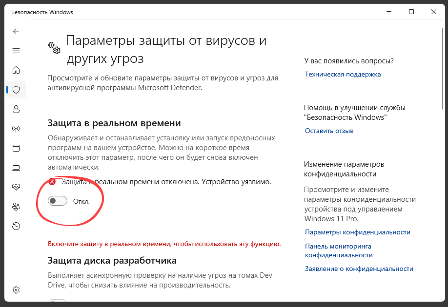This screenshot has width=448, height=307.
Task: Open Device security laptop icon
Action: pos(16,168)
